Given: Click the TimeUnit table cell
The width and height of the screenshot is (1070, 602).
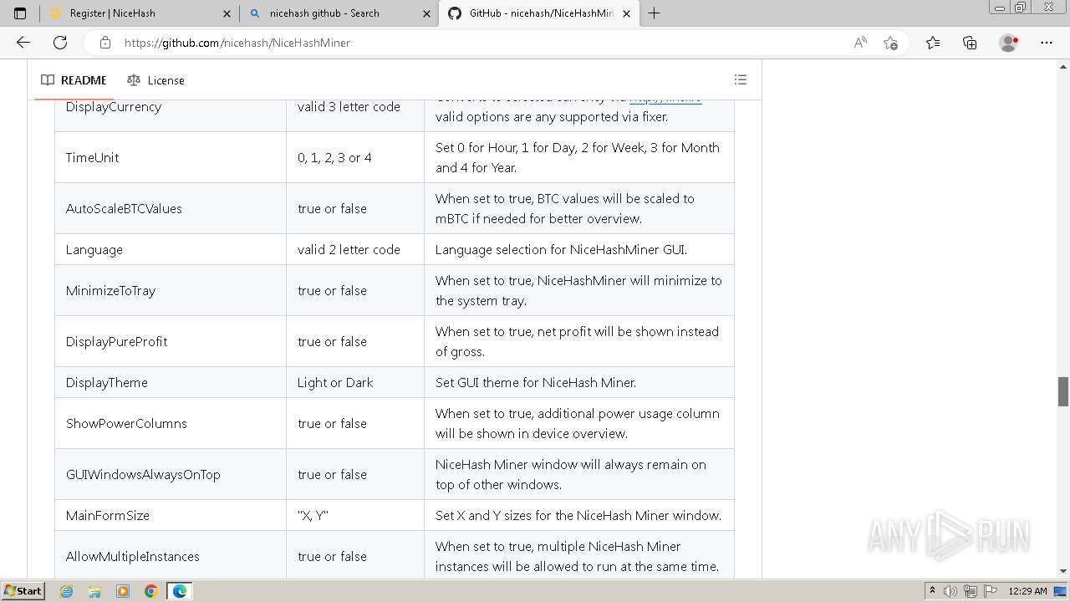Looking at the screenshot, I should 171,157.
